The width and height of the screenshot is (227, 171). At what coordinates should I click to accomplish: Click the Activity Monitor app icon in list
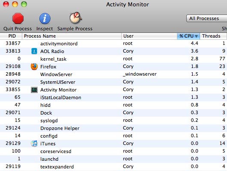click(34, 90)
